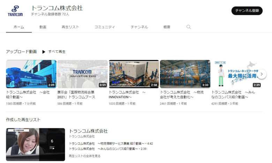The height and width of the screenshot is (163, 272).
Task: Open playlist entry ～みんなのコンパス紹介動画～ 2:39
Action: [x=107, y=149]
